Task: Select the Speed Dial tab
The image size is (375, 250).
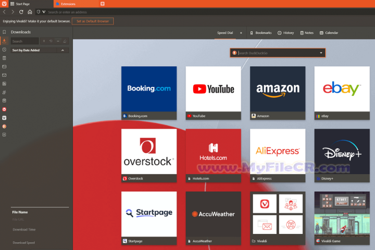Action: (225, 33)
